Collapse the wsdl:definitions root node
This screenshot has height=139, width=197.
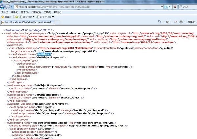click(x=3, y=33)
